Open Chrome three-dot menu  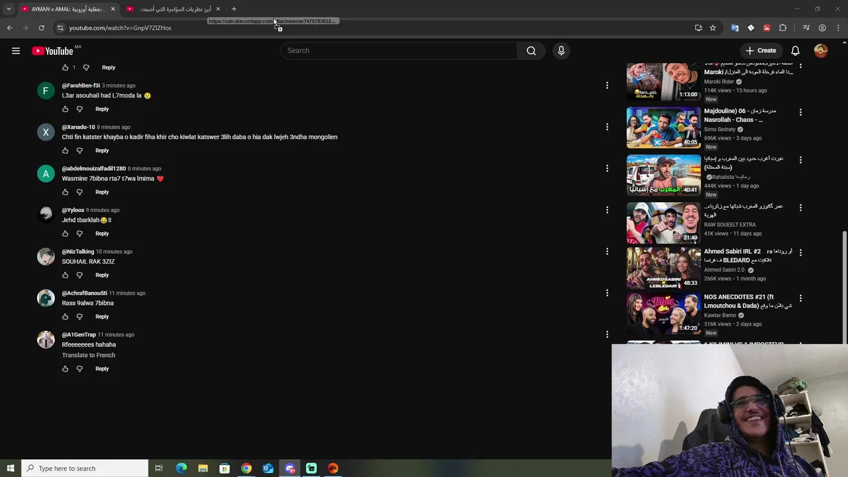(839, 28)
